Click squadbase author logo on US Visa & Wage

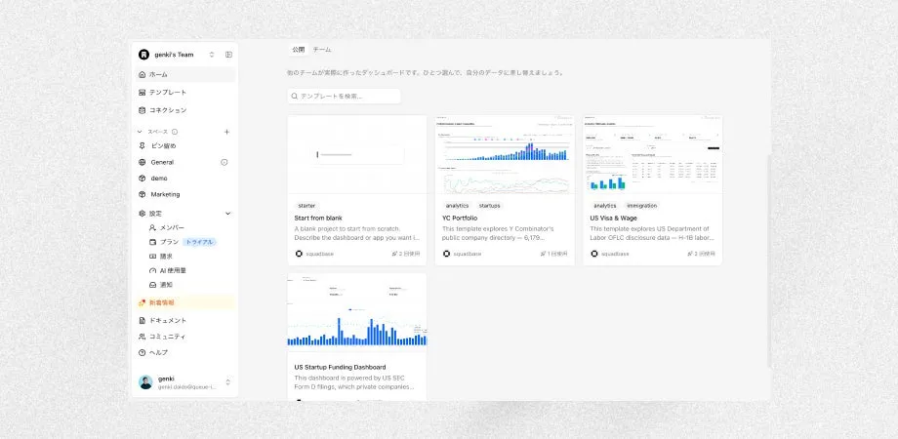point(593,254)
